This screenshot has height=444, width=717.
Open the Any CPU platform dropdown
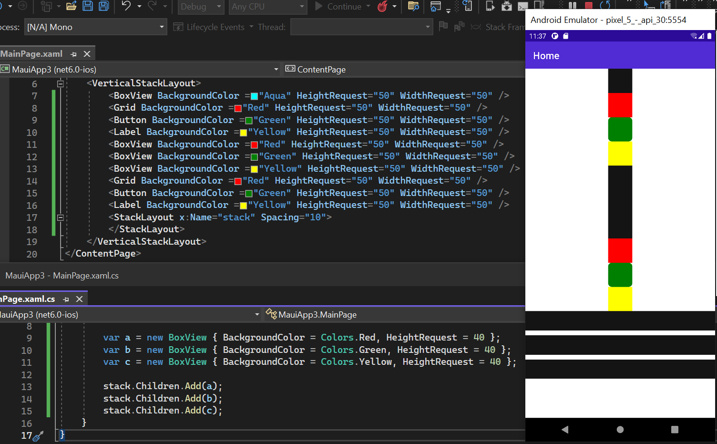(x=267, y=7)
